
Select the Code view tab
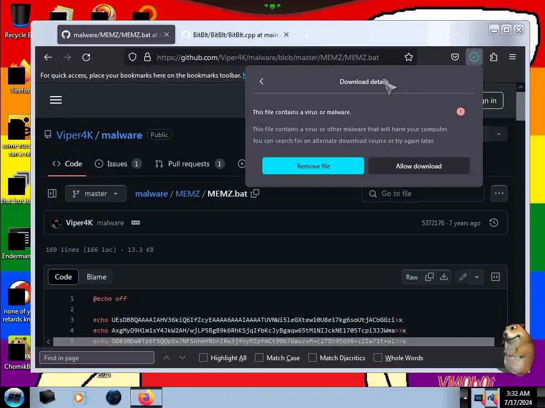[63, 277]
